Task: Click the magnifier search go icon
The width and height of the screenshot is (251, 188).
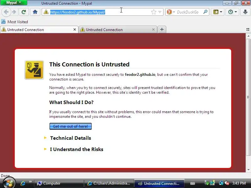Action: [205, 12]
